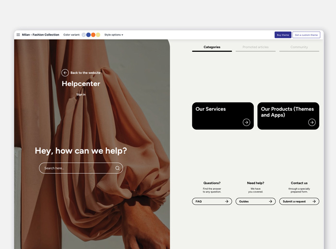This screenshot has width=336, height=249.
Task: Click the magnifier search icon
Action: pos(118,168)
